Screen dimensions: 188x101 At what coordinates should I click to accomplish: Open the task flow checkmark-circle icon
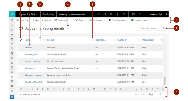click(x=105, y=14)
